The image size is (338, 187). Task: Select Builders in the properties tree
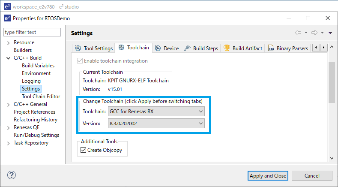point(23,50)
